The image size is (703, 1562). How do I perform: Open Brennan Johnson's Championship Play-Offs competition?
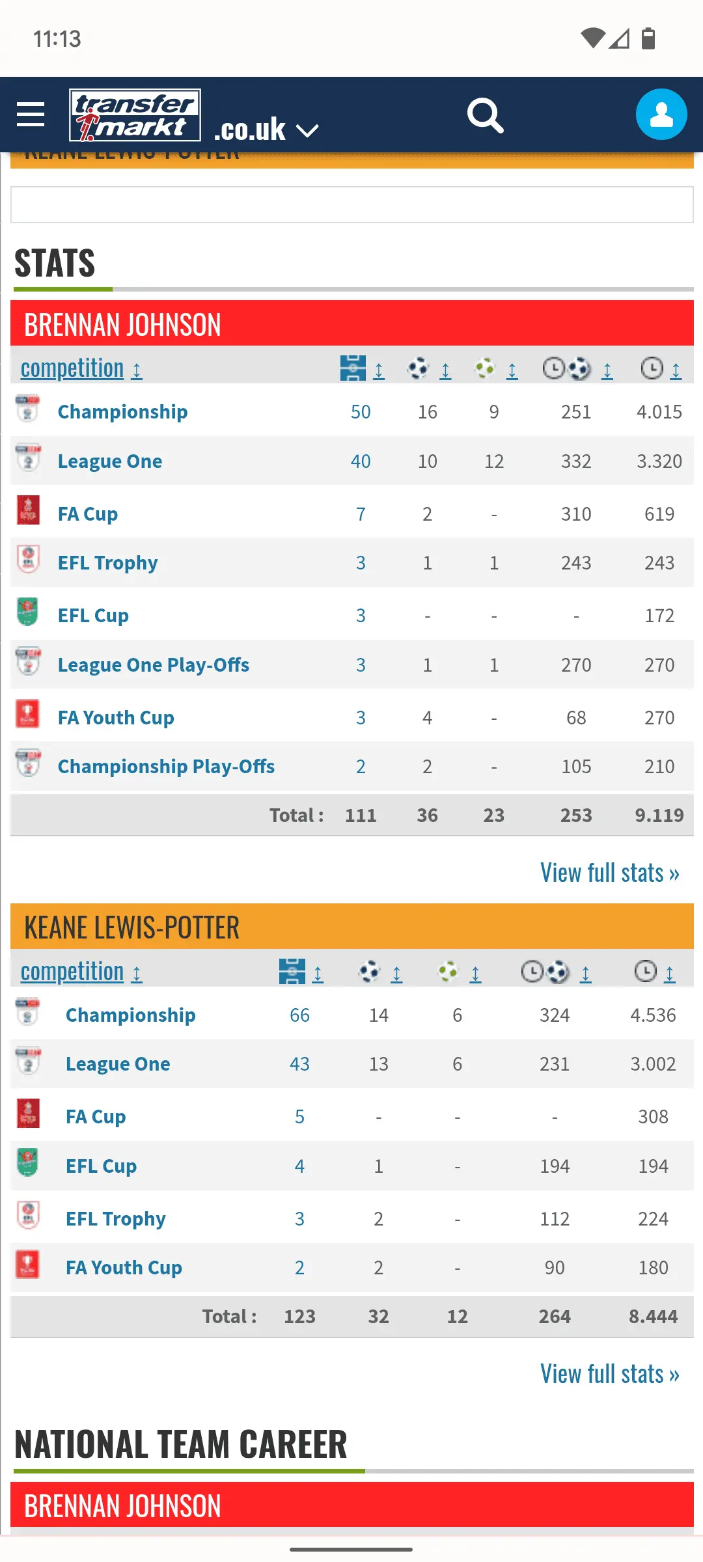pos(166,767)
